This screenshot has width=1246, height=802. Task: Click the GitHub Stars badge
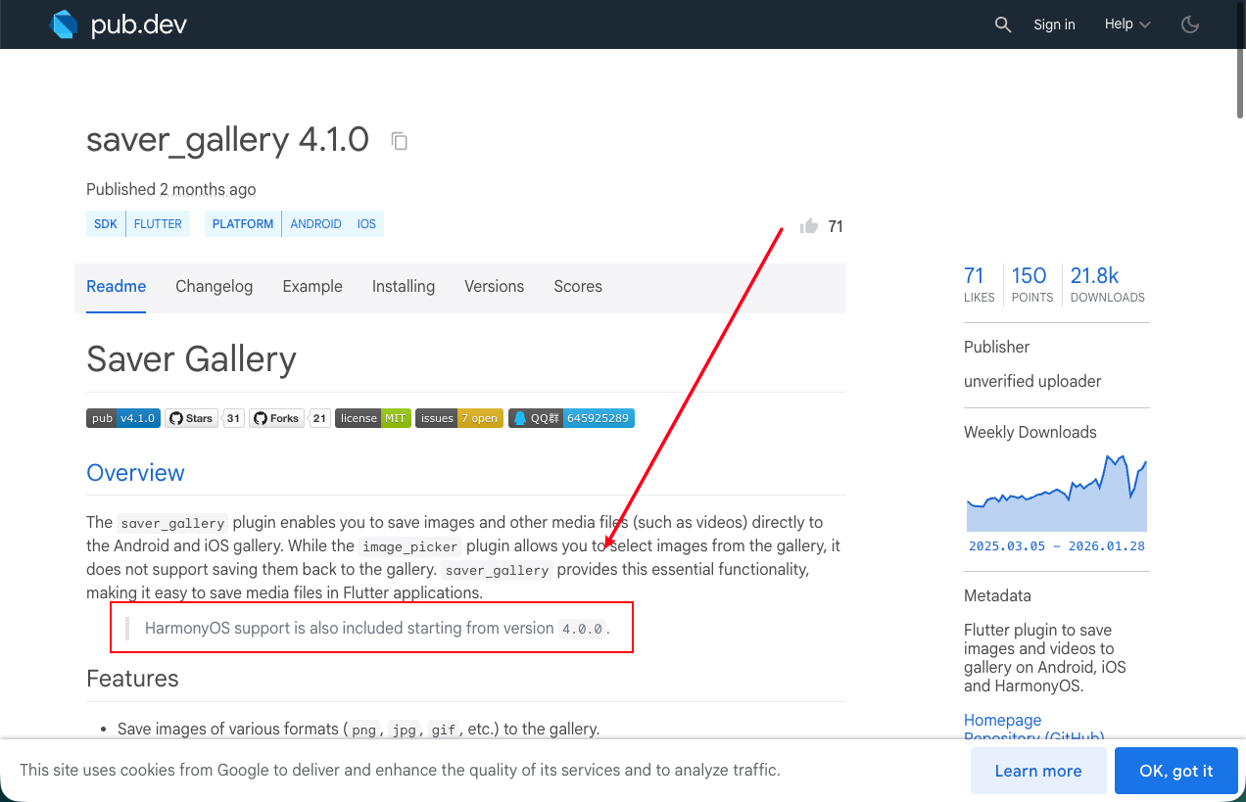191,418
